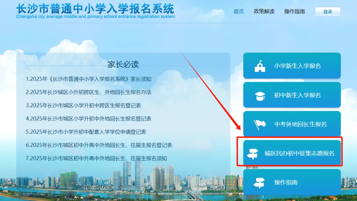Go to 首页 in top navigation
This screenshot has width=357, height=201.
(x=239, y=12)
